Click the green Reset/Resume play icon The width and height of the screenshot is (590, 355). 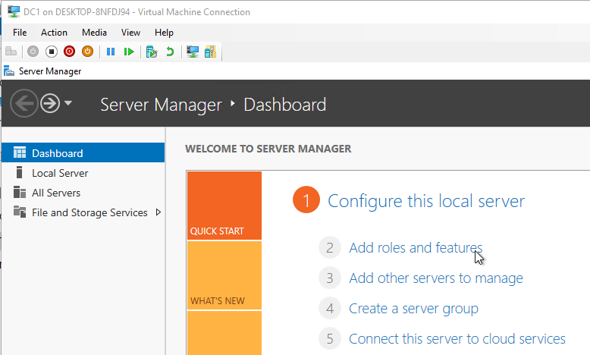point(129,52)
